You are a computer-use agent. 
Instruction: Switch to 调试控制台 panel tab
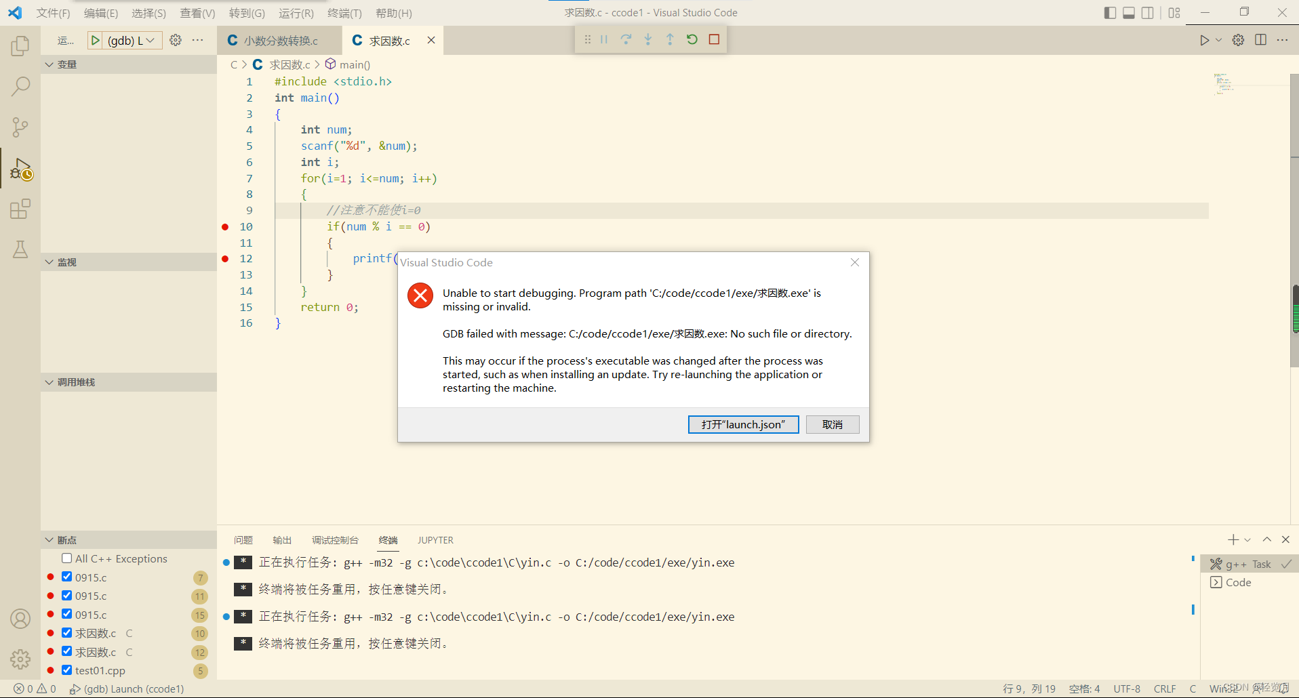click(335, 540)
